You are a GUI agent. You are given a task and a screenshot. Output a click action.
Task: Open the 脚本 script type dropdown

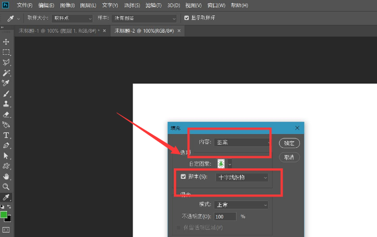tap(242, 178)
